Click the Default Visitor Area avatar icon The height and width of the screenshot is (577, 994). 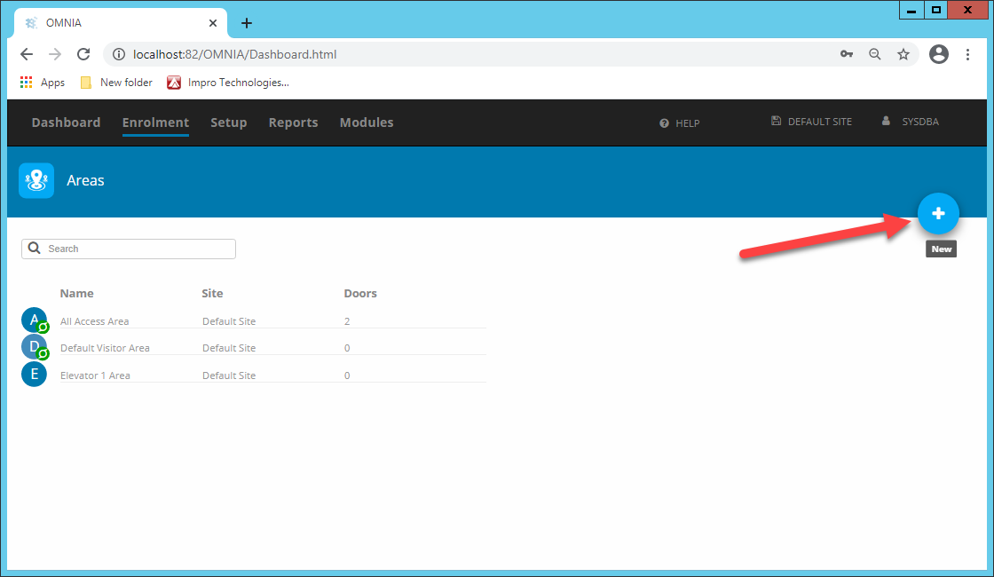[35, 347]
